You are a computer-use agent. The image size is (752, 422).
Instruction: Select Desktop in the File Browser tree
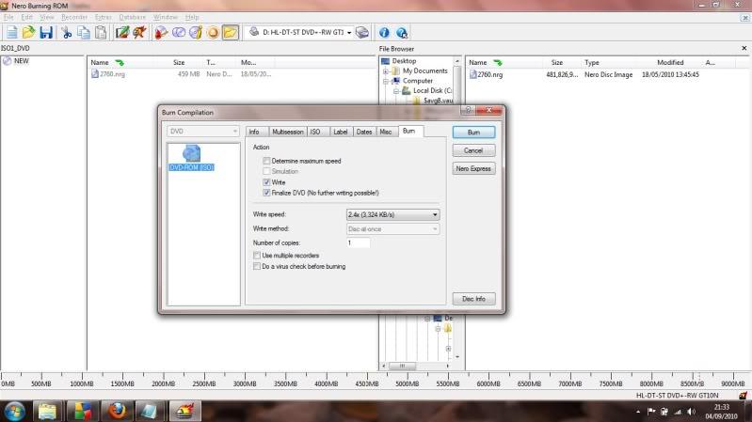point(404,61)
